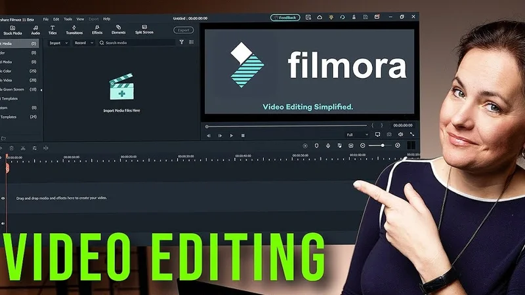This screenshot has width=525, height=295.
Task: Open the Edit menu
Action: coord(56,19)
